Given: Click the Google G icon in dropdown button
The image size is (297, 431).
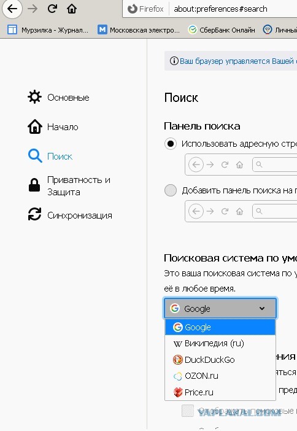Looking at the screenshot, I should point(175,308).
